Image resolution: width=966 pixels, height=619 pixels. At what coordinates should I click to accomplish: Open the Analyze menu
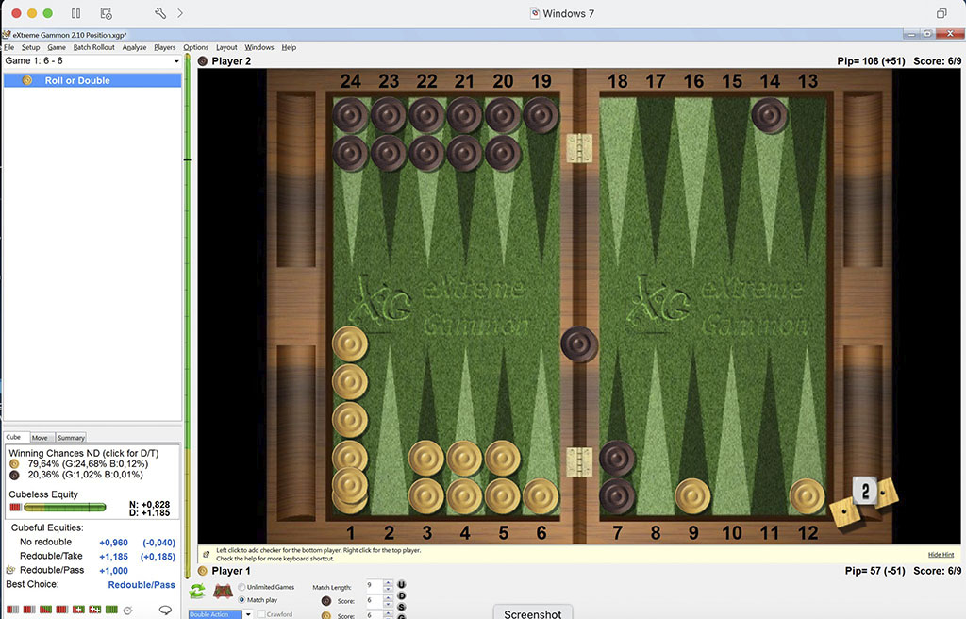[x=134, y=47]
